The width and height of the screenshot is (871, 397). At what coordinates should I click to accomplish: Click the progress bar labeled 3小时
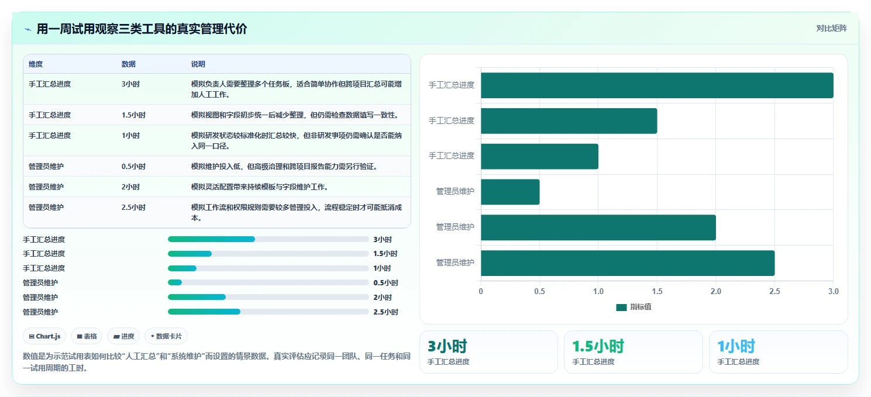pyautogui.click(x=268, y=239)
